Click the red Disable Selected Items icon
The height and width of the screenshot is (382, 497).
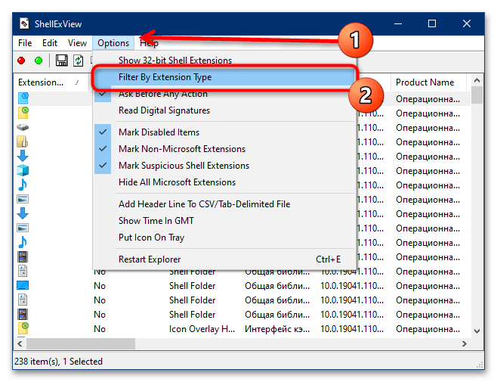[x=21, y=61]
